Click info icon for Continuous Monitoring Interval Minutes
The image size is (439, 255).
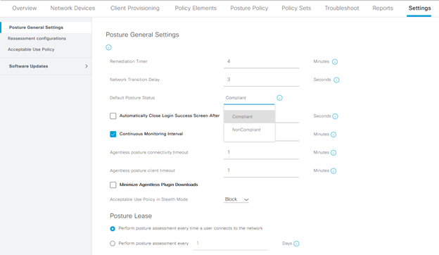click(x=333, y=135)
